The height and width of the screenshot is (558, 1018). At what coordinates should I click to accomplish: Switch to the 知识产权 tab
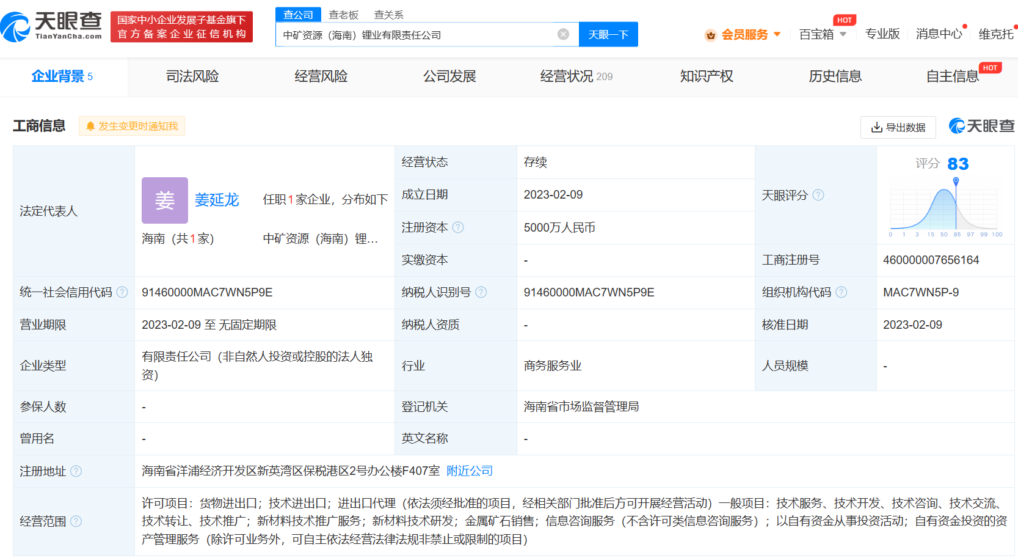pos(707,76)
